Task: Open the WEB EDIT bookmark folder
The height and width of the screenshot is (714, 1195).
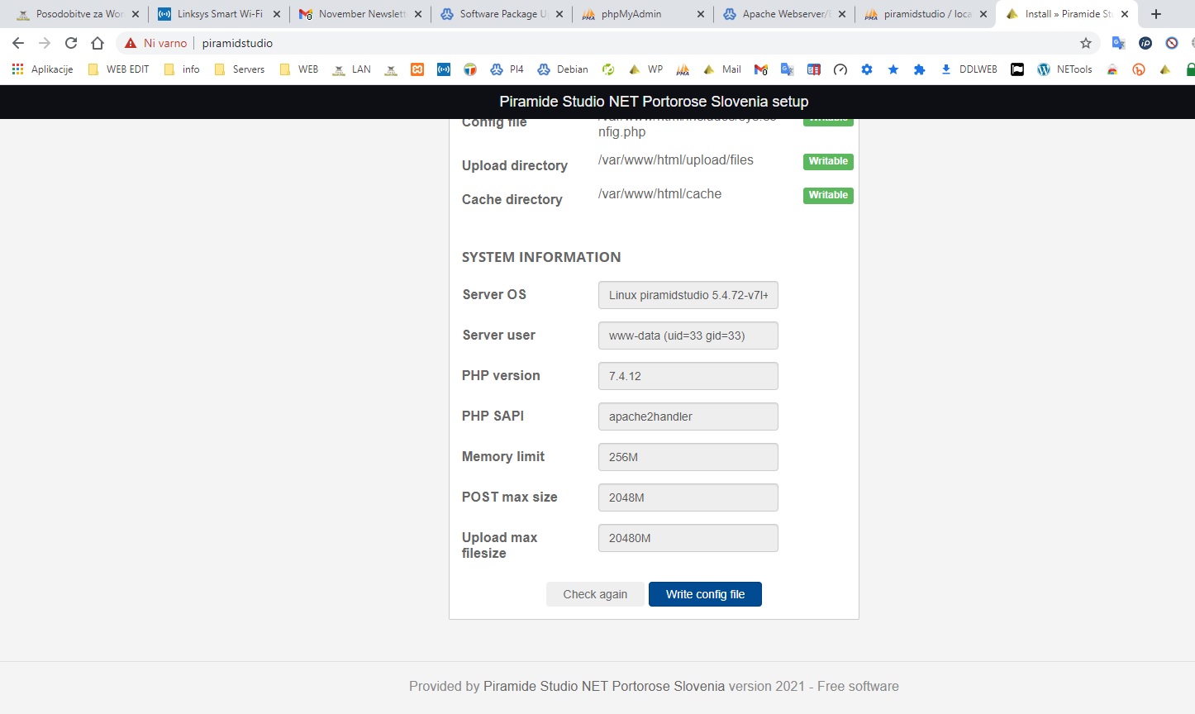Action: coord(118,69)
